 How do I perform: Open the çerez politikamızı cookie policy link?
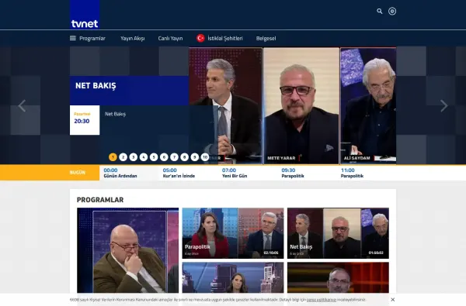pos(322,300)
